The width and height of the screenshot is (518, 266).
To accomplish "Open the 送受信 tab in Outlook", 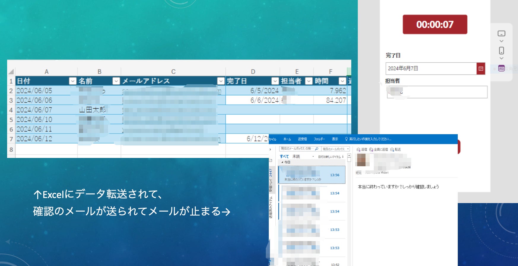I will coord(302,139).
